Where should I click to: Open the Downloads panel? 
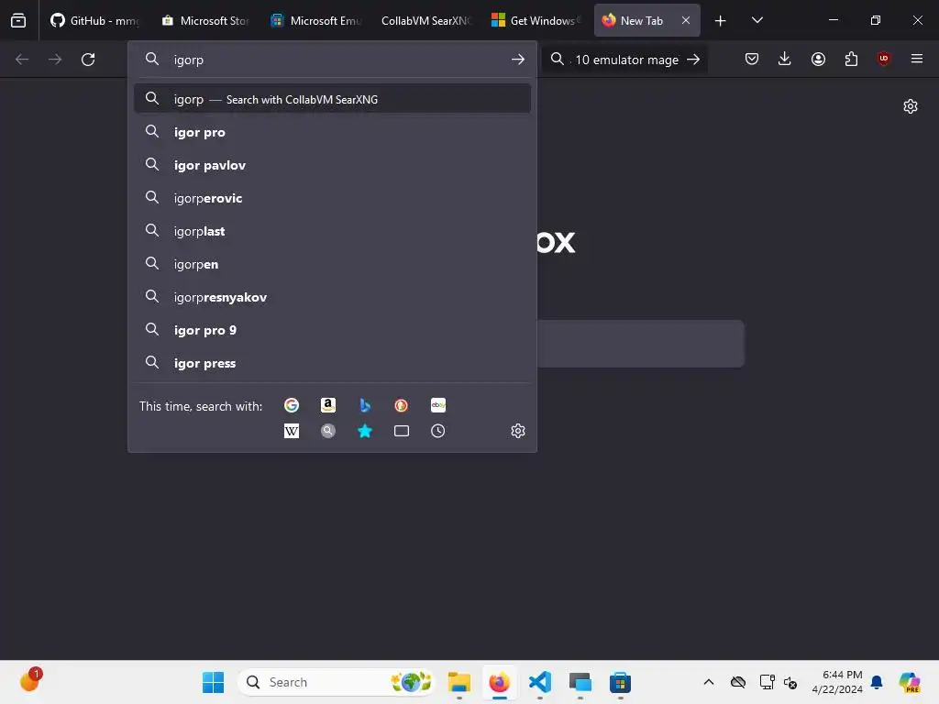coord(785,59)
